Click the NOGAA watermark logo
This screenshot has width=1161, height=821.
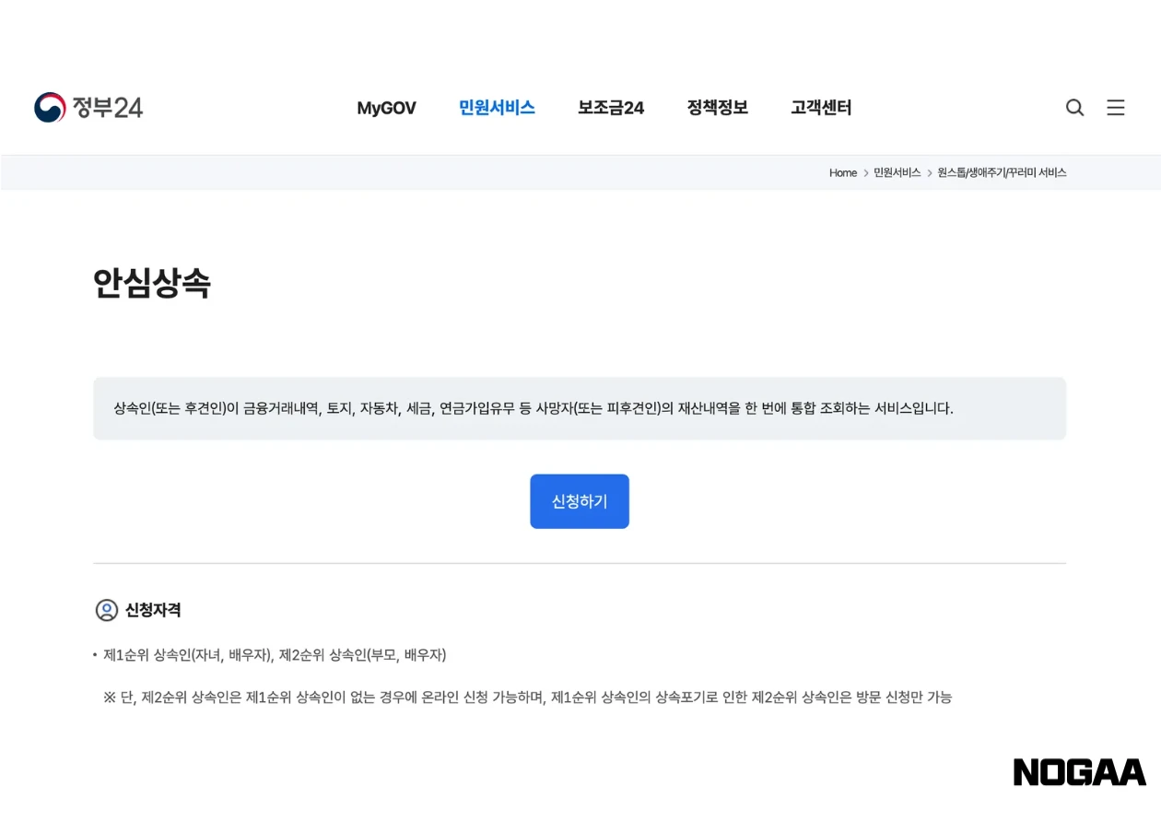click(1079, 773)
